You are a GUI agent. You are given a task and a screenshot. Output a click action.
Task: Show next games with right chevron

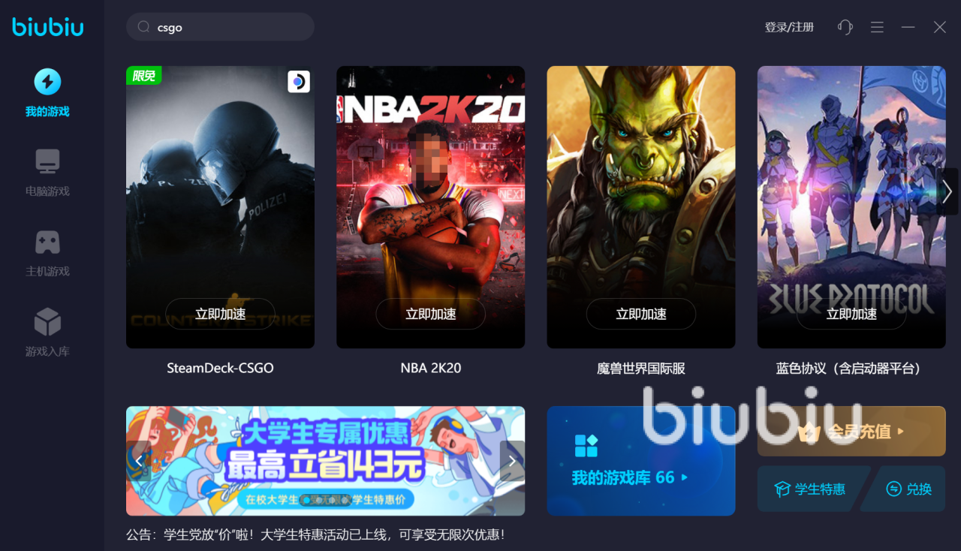click(947, 191)
